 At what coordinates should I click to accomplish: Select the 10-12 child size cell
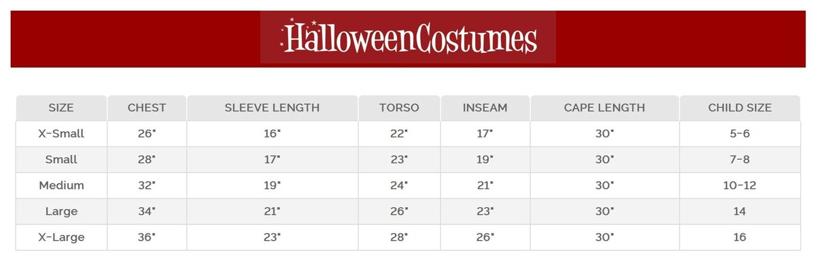pos(740,186)
